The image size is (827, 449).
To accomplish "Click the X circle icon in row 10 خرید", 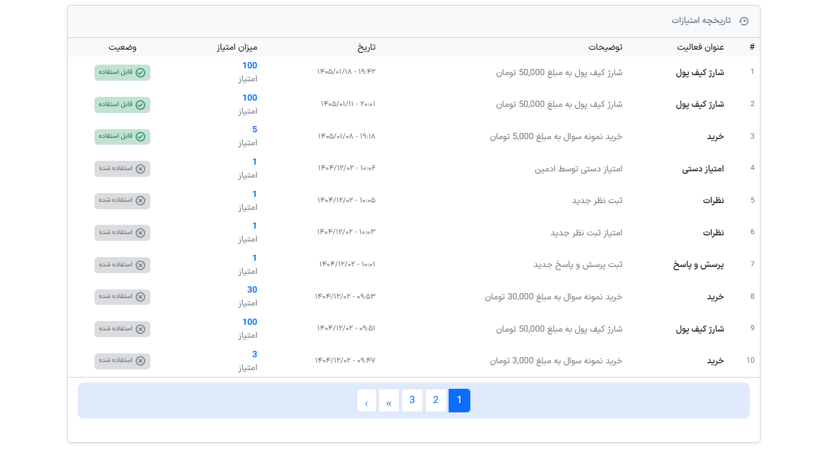I will tap(140, 361).
